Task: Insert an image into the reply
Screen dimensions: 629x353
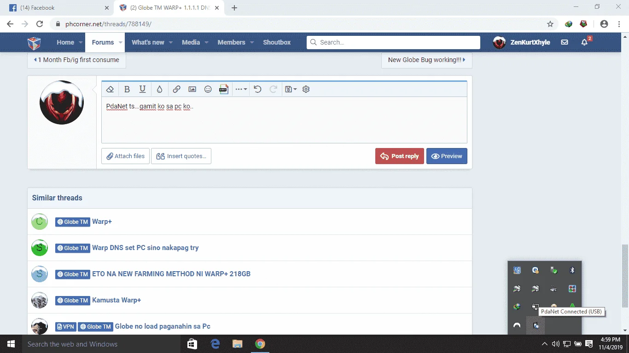Action: pyautogui.click(x=192, y=89)
